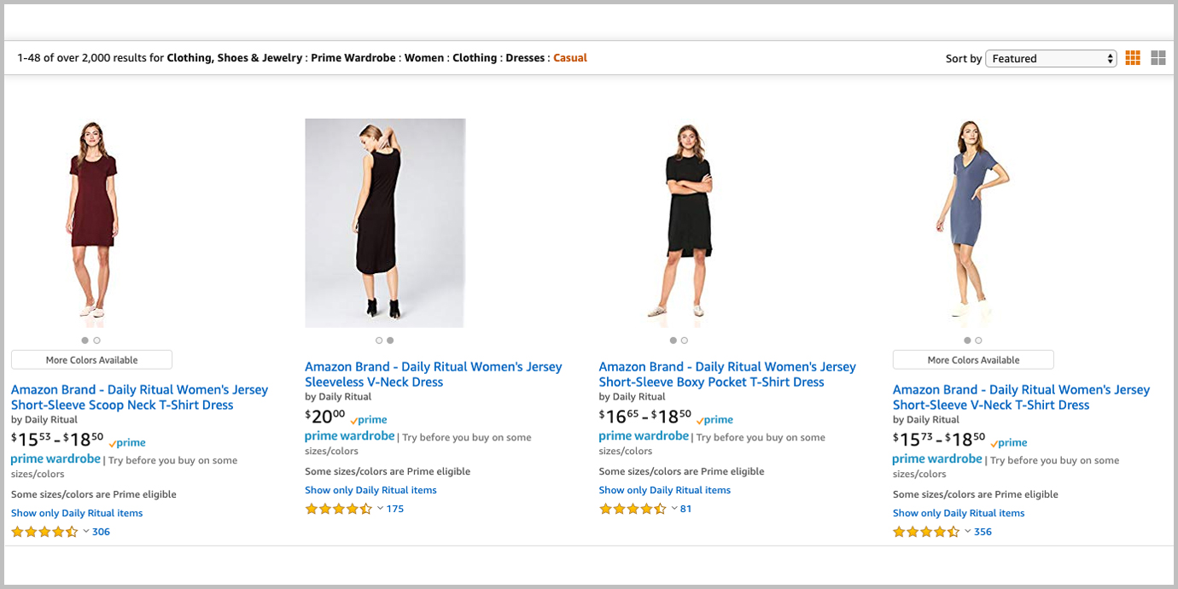The height and width of the screenshot is (589, 1178).
Task: Select the second carousel dot under the burgundy dress
Action: (x=96, y=339)
